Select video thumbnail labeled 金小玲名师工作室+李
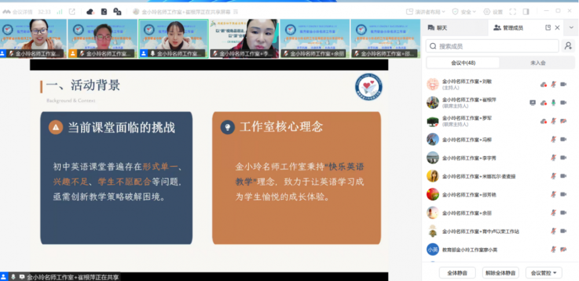The image size is (579, 281). pyautogui.click(x=244, y=39)
